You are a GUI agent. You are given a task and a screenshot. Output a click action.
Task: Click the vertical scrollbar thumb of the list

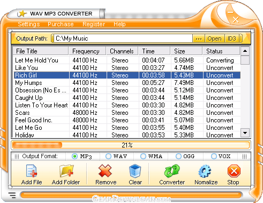[x=245, y=60]
